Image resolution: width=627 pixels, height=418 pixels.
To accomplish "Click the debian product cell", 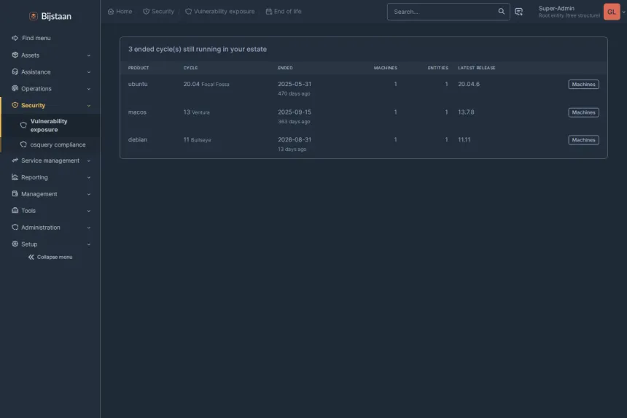I will pyautogui.click(x=138, y=139).
